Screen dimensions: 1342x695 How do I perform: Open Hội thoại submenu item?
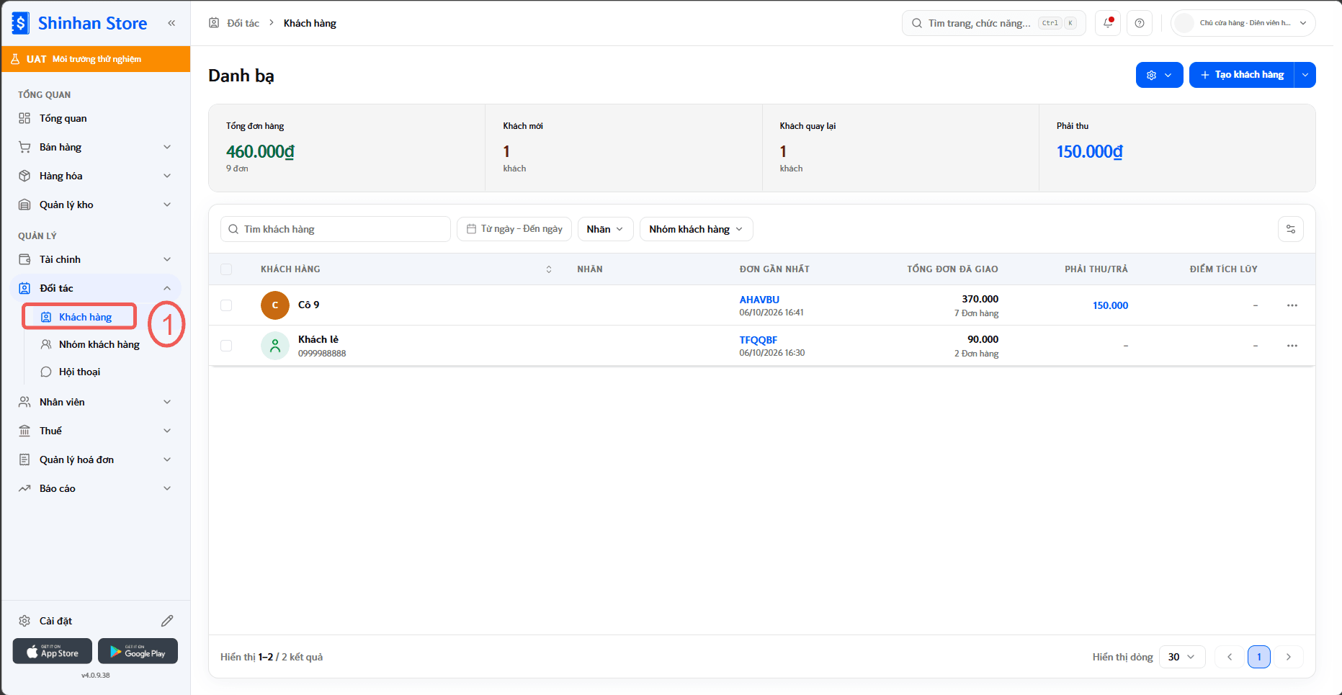[79, 372]
